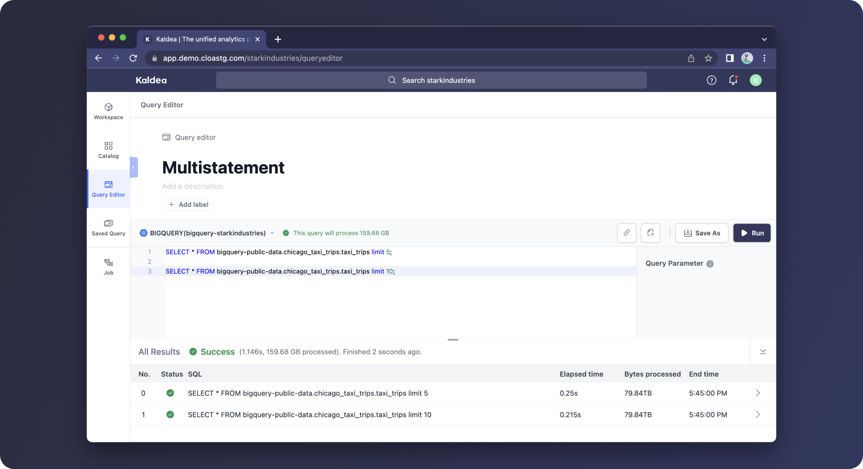Go forward in the browser
This screenshot has width=863, height=469.
116,58
